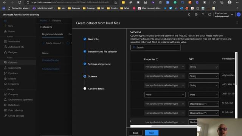Click the browser refresh icon

point(19,2)
